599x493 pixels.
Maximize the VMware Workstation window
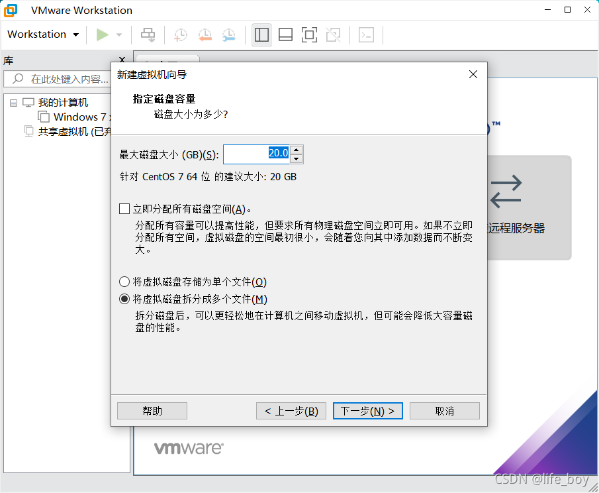[x=568, y=10]
